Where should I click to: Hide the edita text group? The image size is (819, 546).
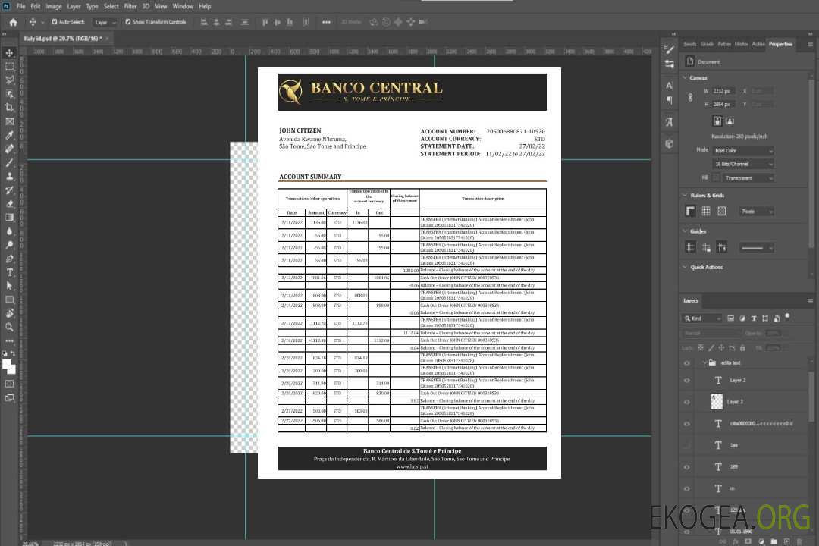(x=687, y=363)
